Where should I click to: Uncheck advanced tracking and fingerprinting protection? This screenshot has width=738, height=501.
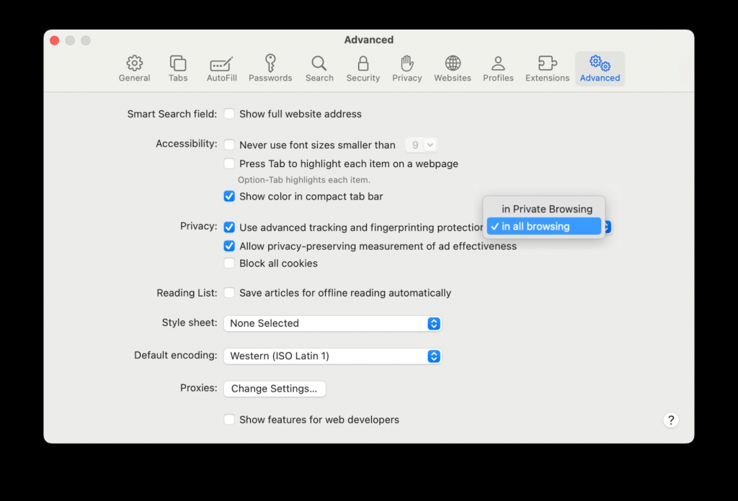pyautogui.click(x=229, y=227)
